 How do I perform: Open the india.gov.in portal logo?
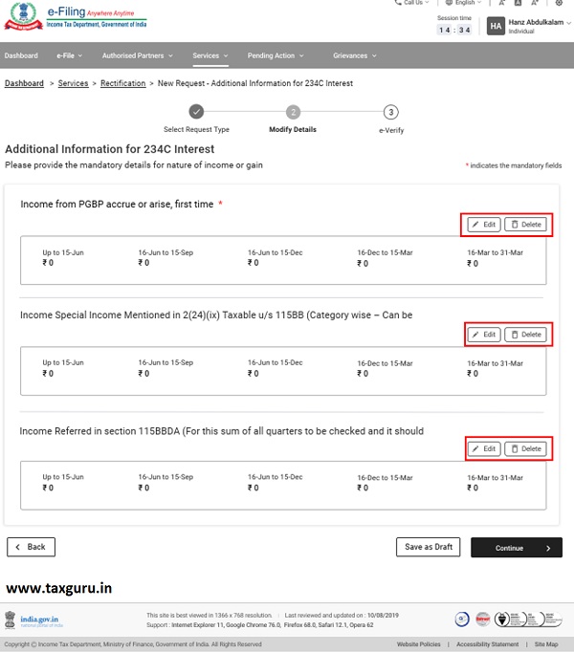pyautogui.click(x=33, y=620)
